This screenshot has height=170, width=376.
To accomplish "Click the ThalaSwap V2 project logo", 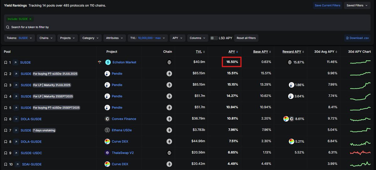I will tap(107, 153).
